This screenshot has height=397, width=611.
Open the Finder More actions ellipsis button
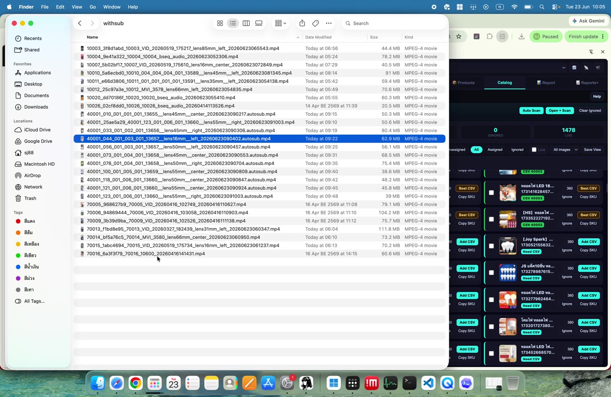[329, 23]
